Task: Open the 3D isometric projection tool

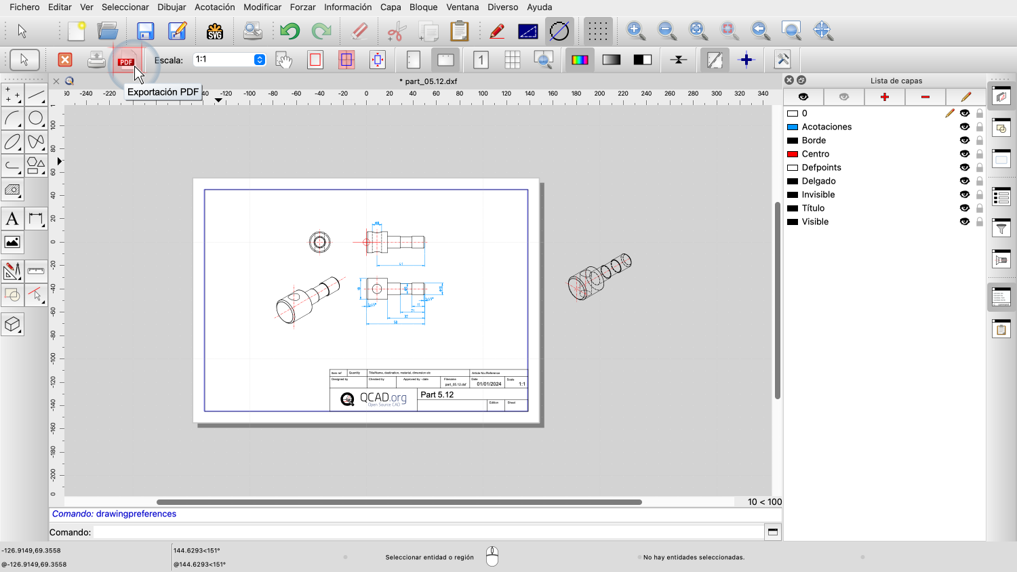Action: coord(12,325)
